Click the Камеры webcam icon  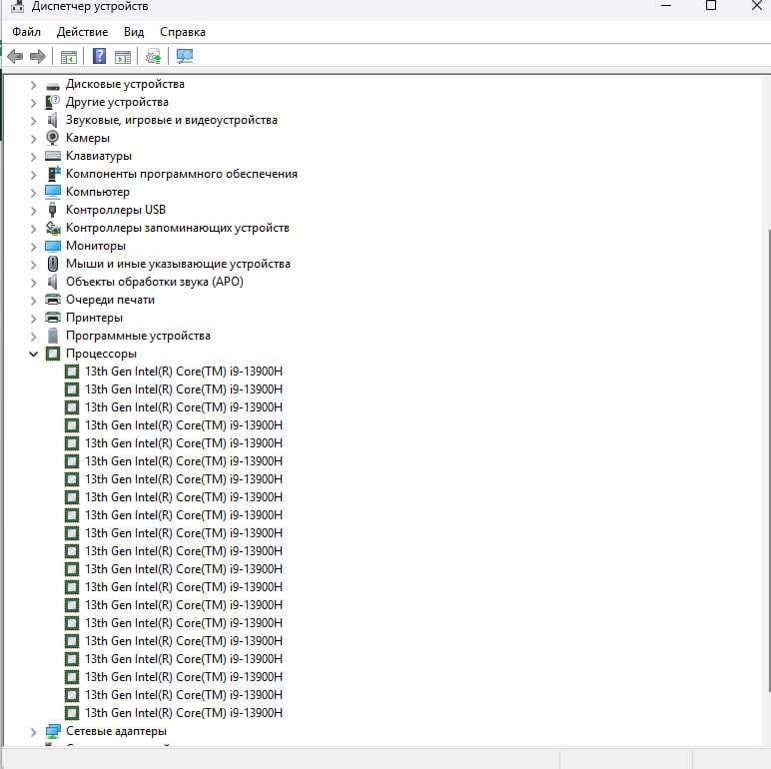click(x=53, y=138)
